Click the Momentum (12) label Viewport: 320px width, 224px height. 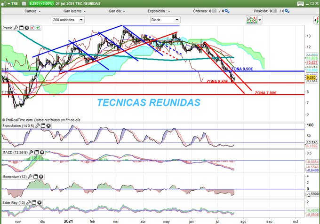click(15, 177)
